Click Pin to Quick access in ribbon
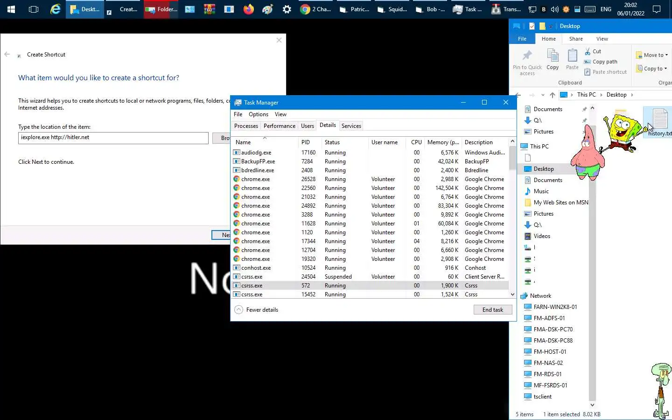Screen dimensions: 672x420 527,63
